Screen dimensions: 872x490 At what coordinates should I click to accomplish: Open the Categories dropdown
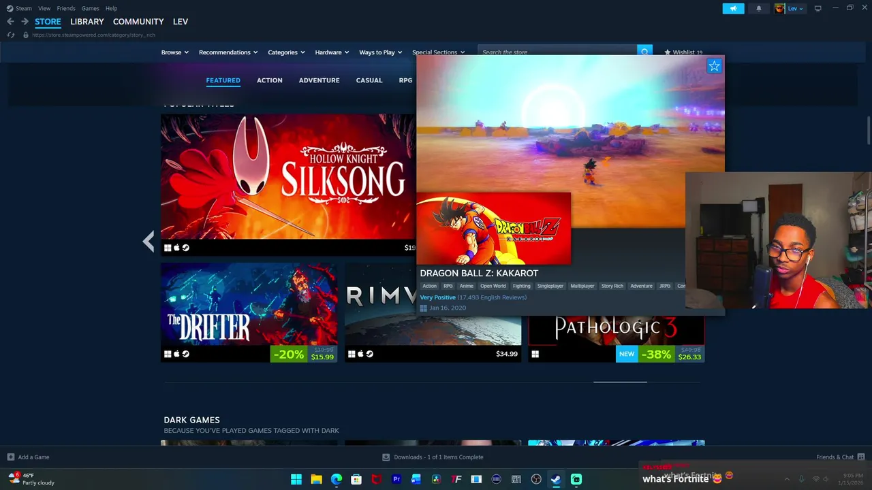[286, 52]
